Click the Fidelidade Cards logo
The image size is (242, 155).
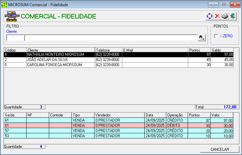click(x=12, y=17)
